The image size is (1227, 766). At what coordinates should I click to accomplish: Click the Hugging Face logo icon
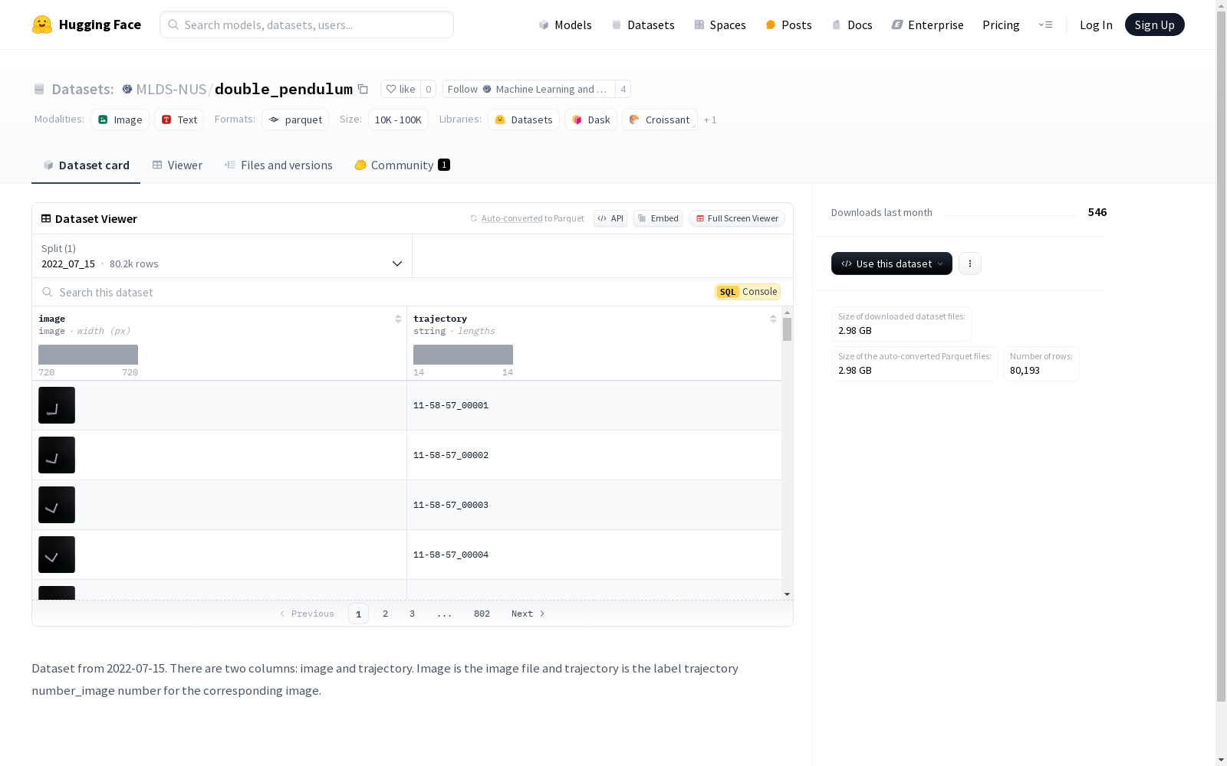coord(42,25)
